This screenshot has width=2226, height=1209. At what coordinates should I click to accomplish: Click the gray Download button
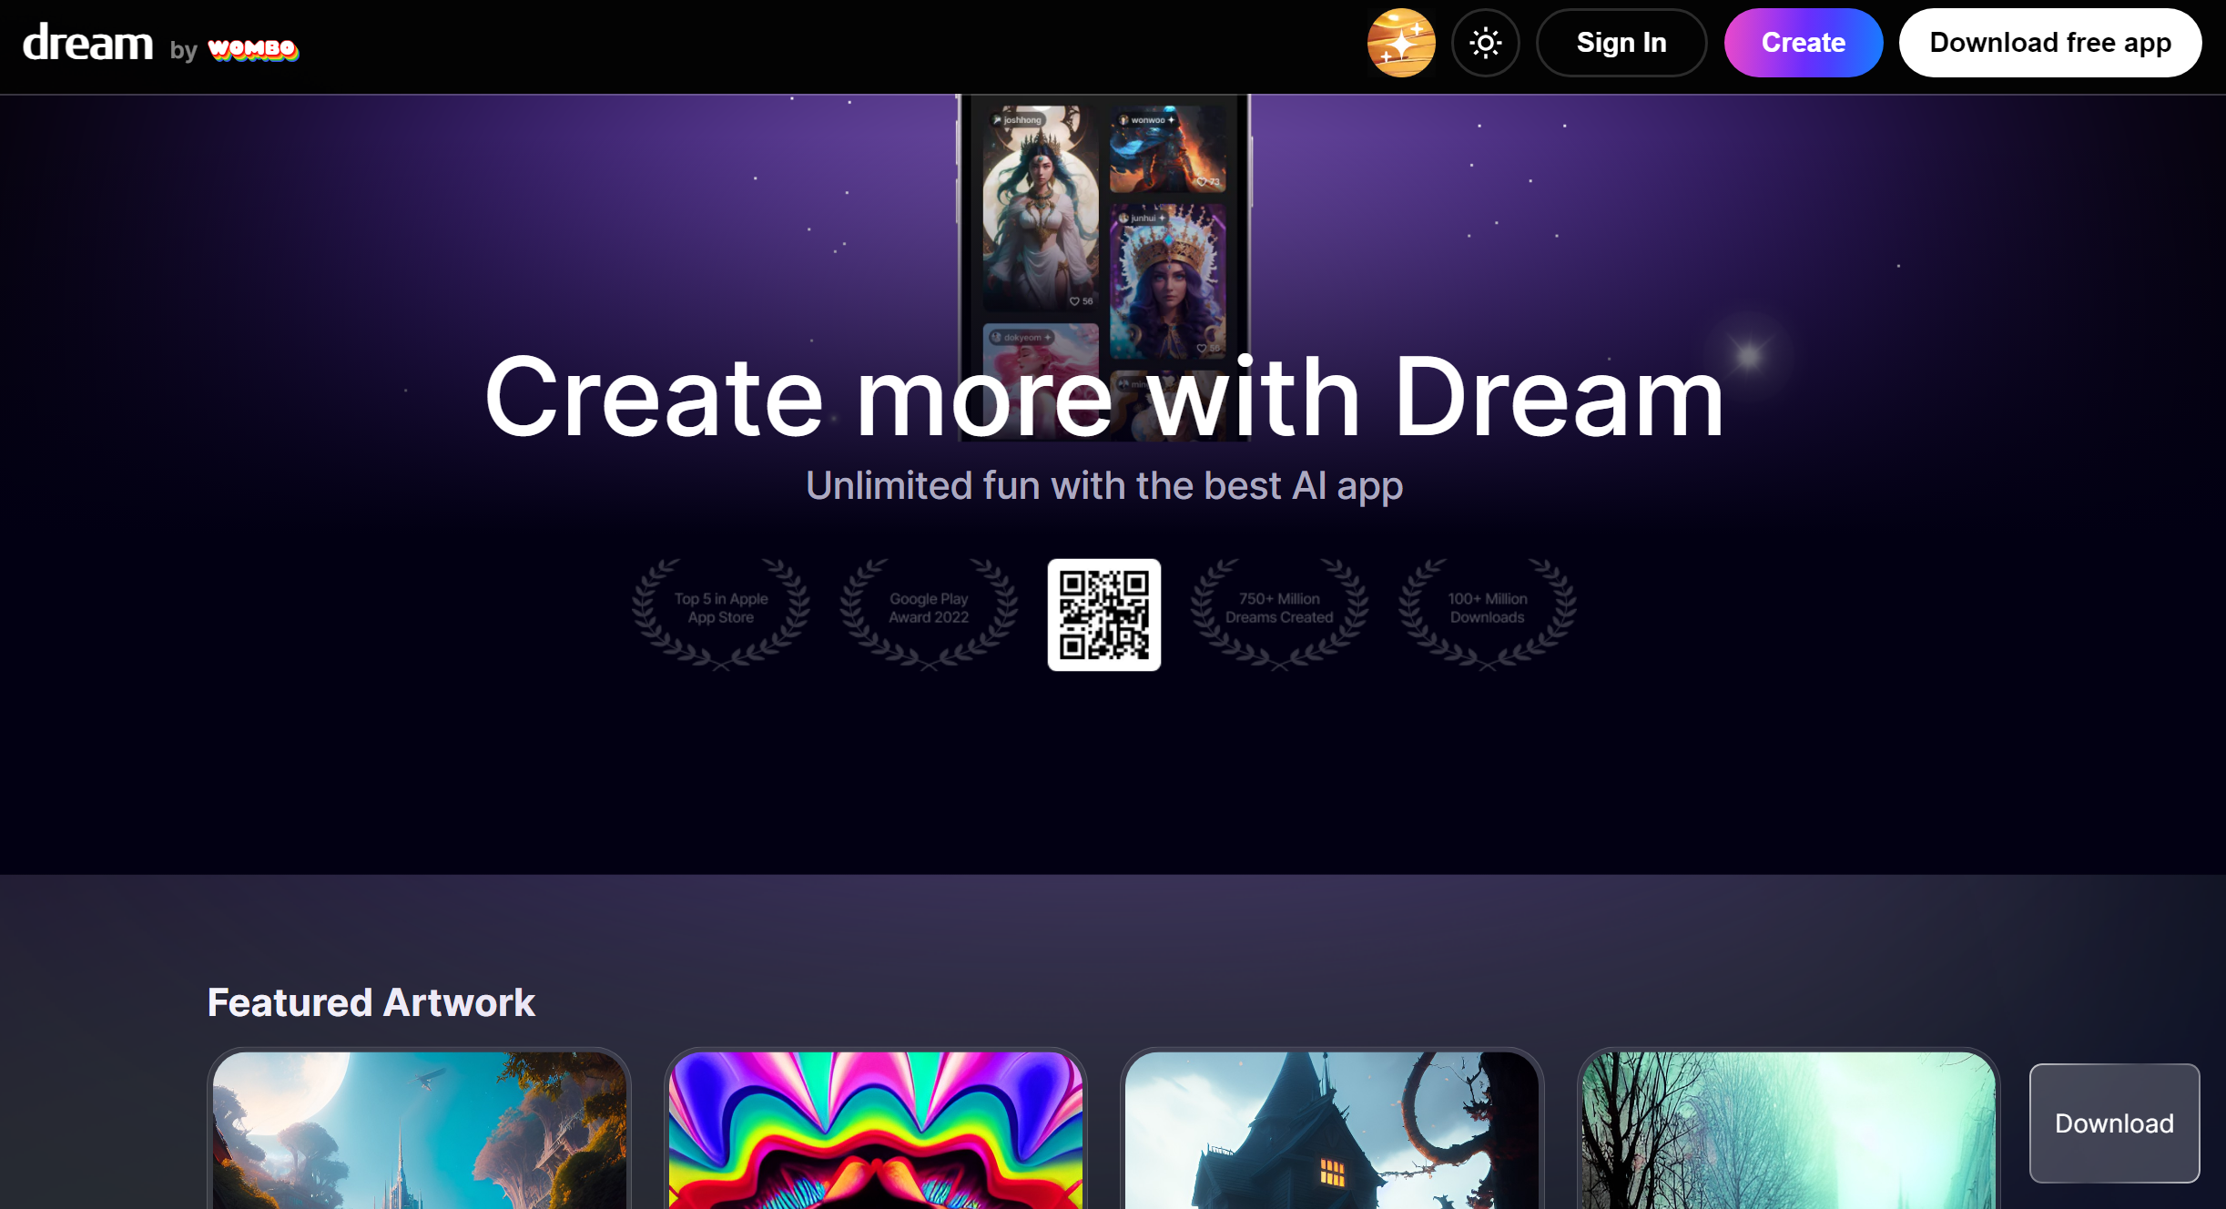click(2113, 1123)
